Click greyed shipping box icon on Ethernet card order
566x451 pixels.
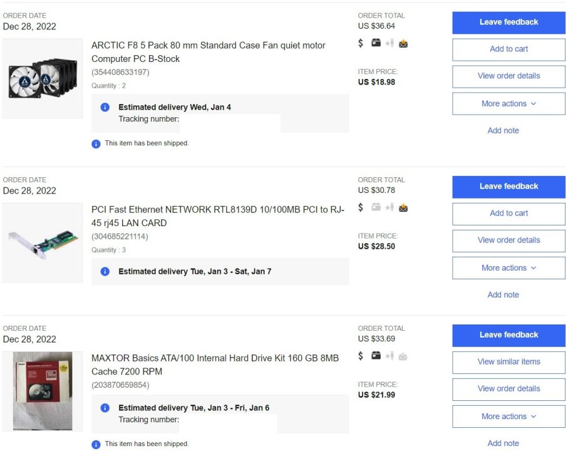pyautogui.click(x=376, y=207)
